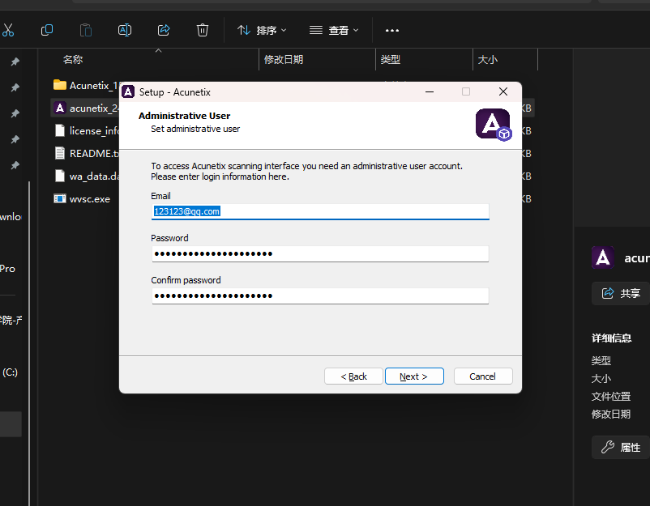Image resolution: width=650 pixels, height=506 pixels.
Task: Click the Acunetix icon in details pane
Action: tap(603, 257)
